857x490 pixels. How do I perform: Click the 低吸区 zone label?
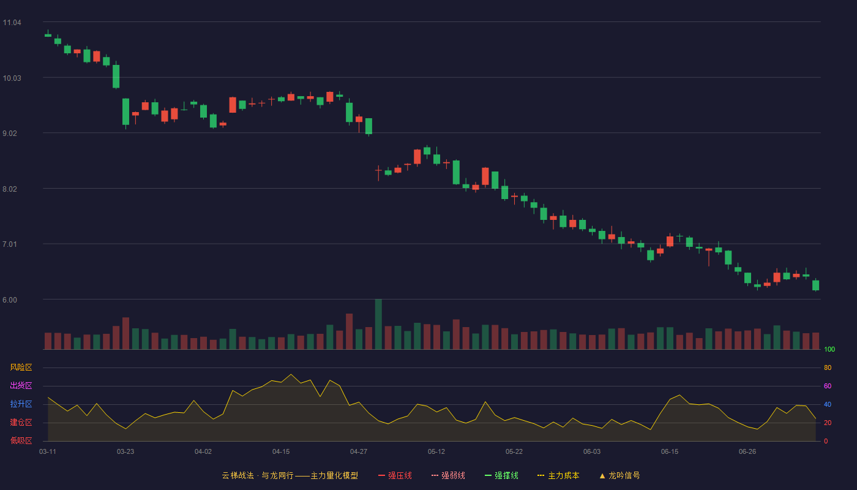(x=21, y=440)
